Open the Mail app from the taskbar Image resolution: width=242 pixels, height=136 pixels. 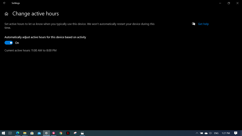[x=39, y=133]
